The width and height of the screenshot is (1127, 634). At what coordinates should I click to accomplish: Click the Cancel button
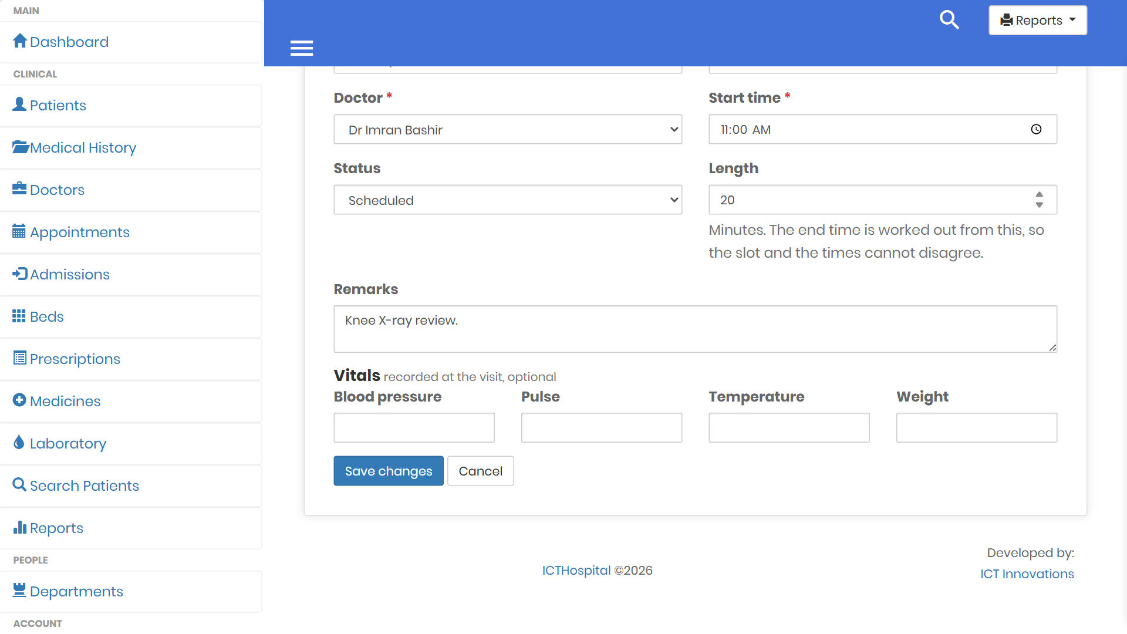click(x=480, y=471)
